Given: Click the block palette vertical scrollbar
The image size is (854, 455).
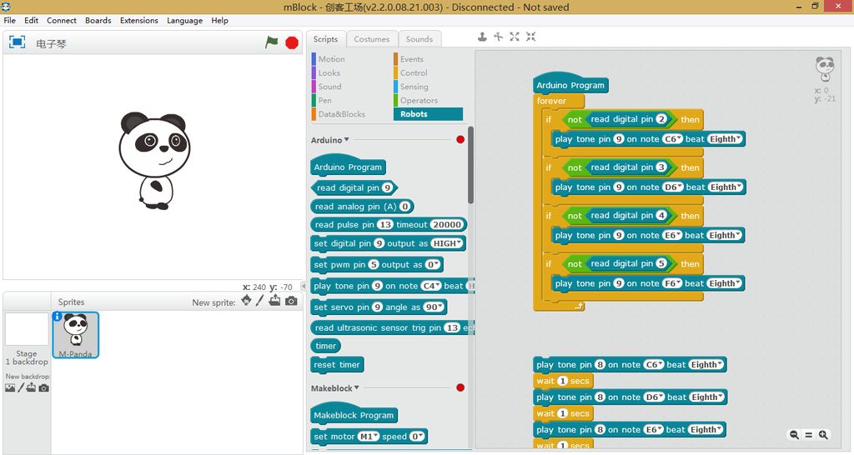Looking at the screenshot, I should coord(470,166).
